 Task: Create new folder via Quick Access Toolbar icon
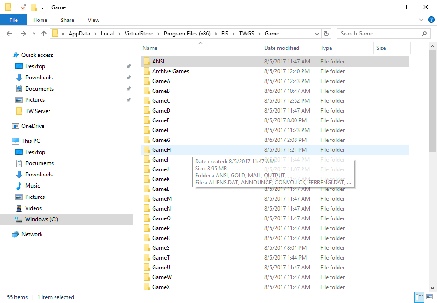click(34, 7)
